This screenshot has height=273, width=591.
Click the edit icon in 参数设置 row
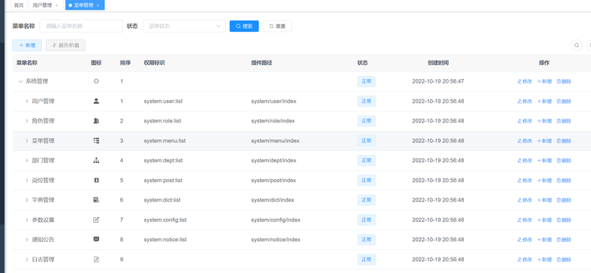click(x=96, y=220)
